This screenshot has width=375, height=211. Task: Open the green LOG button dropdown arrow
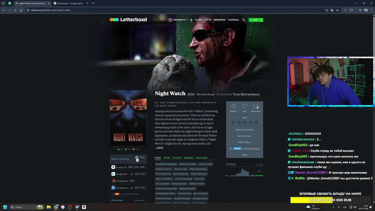tap(261, 20)
